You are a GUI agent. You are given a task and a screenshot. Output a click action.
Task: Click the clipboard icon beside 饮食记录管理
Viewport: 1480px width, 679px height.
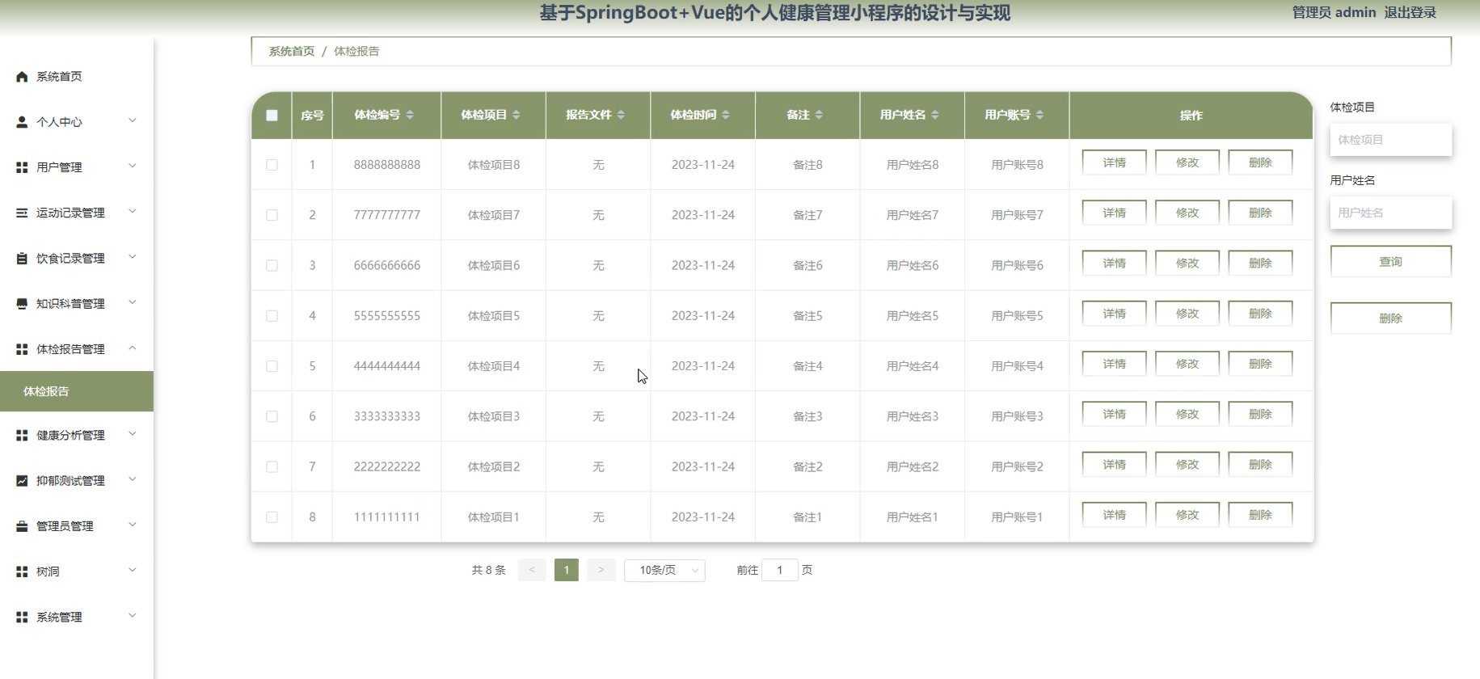click(x=22, y=259)
